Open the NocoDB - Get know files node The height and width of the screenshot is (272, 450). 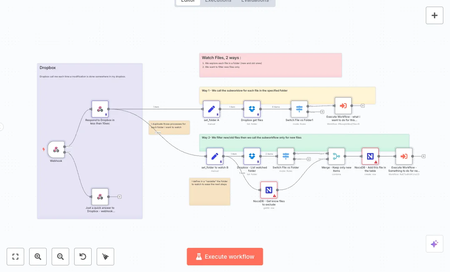269,190
